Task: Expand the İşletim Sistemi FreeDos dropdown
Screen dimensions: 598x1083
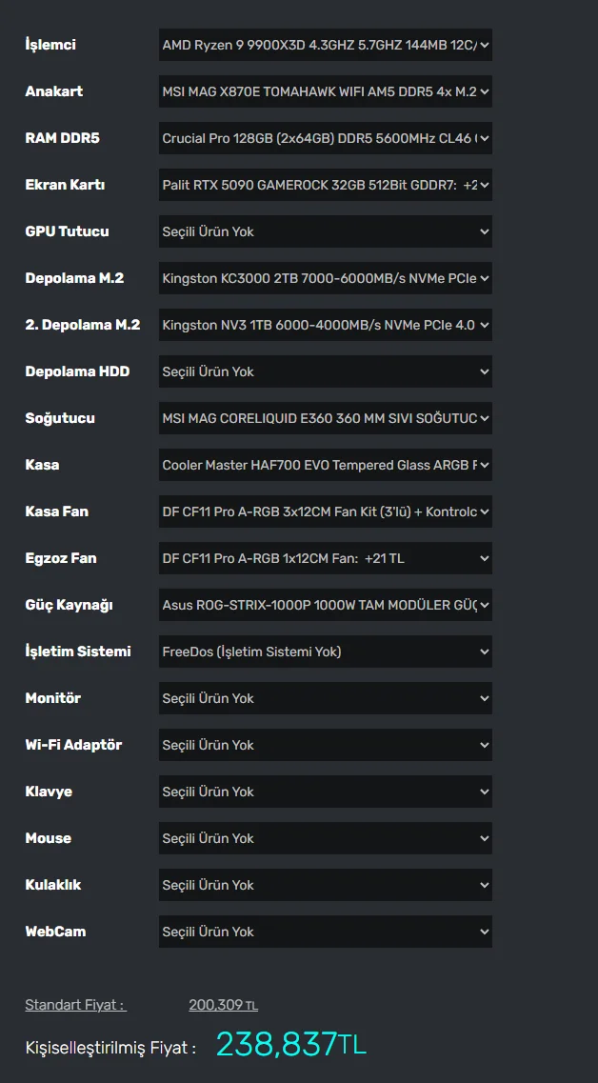Action: coord(325,652)
